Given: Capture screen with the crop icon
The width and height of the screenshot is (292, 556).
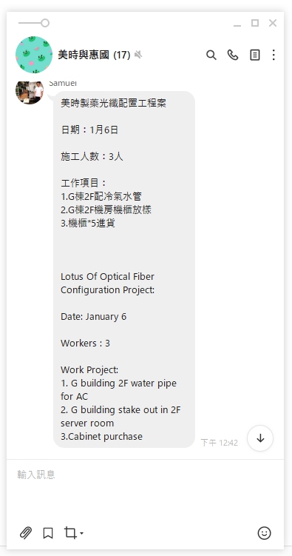Looking at the screenshot, I should [70, 533].
